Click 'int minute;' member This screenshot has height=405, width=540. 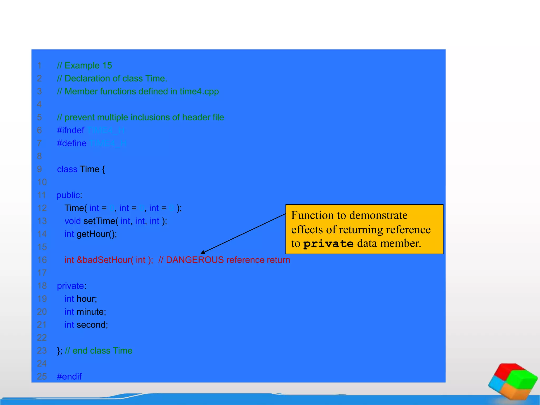(x=85, y=312)
